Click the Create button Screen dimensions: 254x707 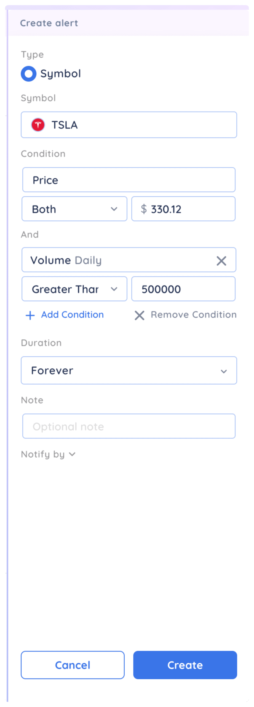185,665
